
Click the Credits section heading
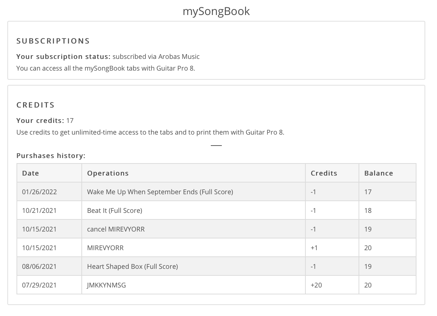[36, 105]
